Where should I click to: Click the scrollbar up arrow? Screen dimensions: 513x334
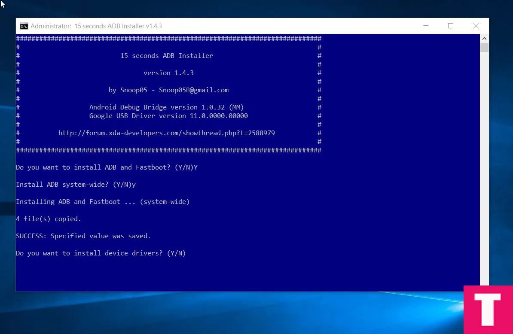point(484,39)
